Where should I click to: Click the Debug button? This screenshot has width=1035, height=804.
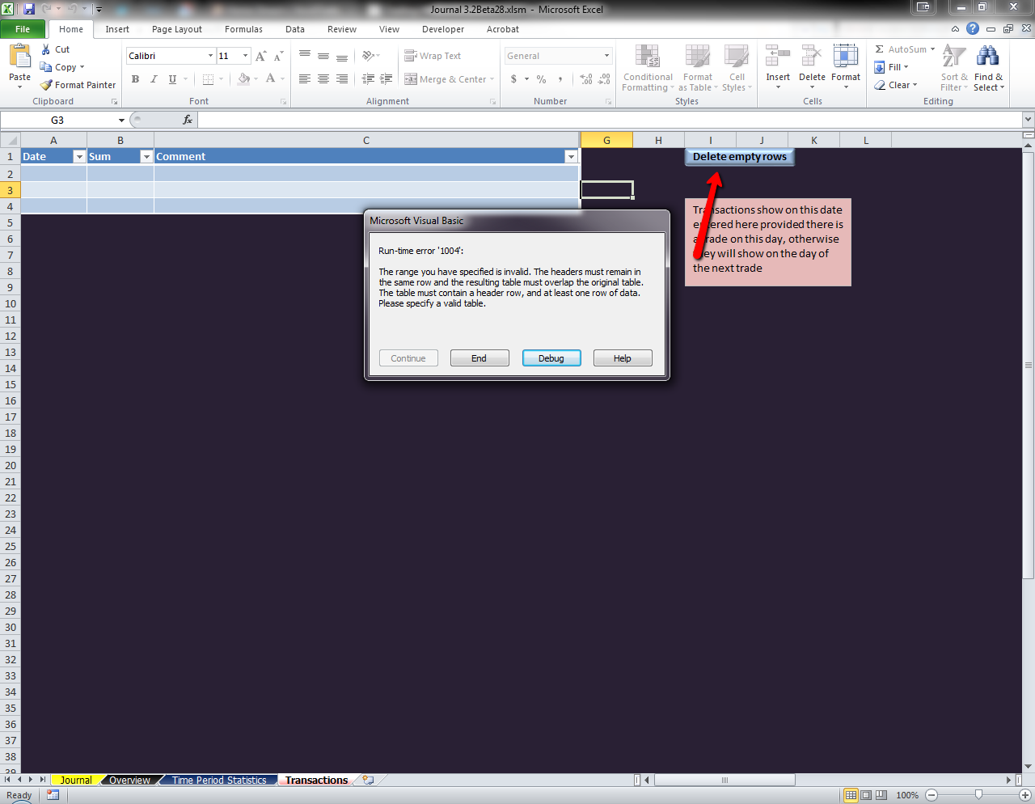pos(551,358)
